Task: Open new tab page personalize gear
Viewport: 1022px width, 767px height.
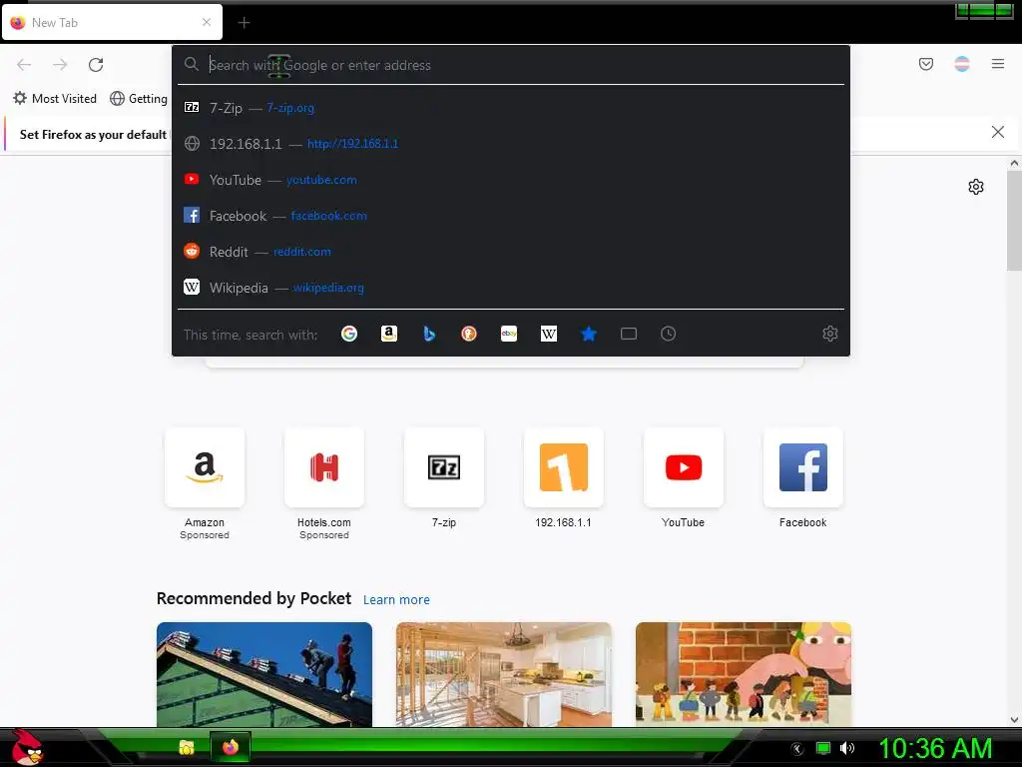Action: point(976,187)
